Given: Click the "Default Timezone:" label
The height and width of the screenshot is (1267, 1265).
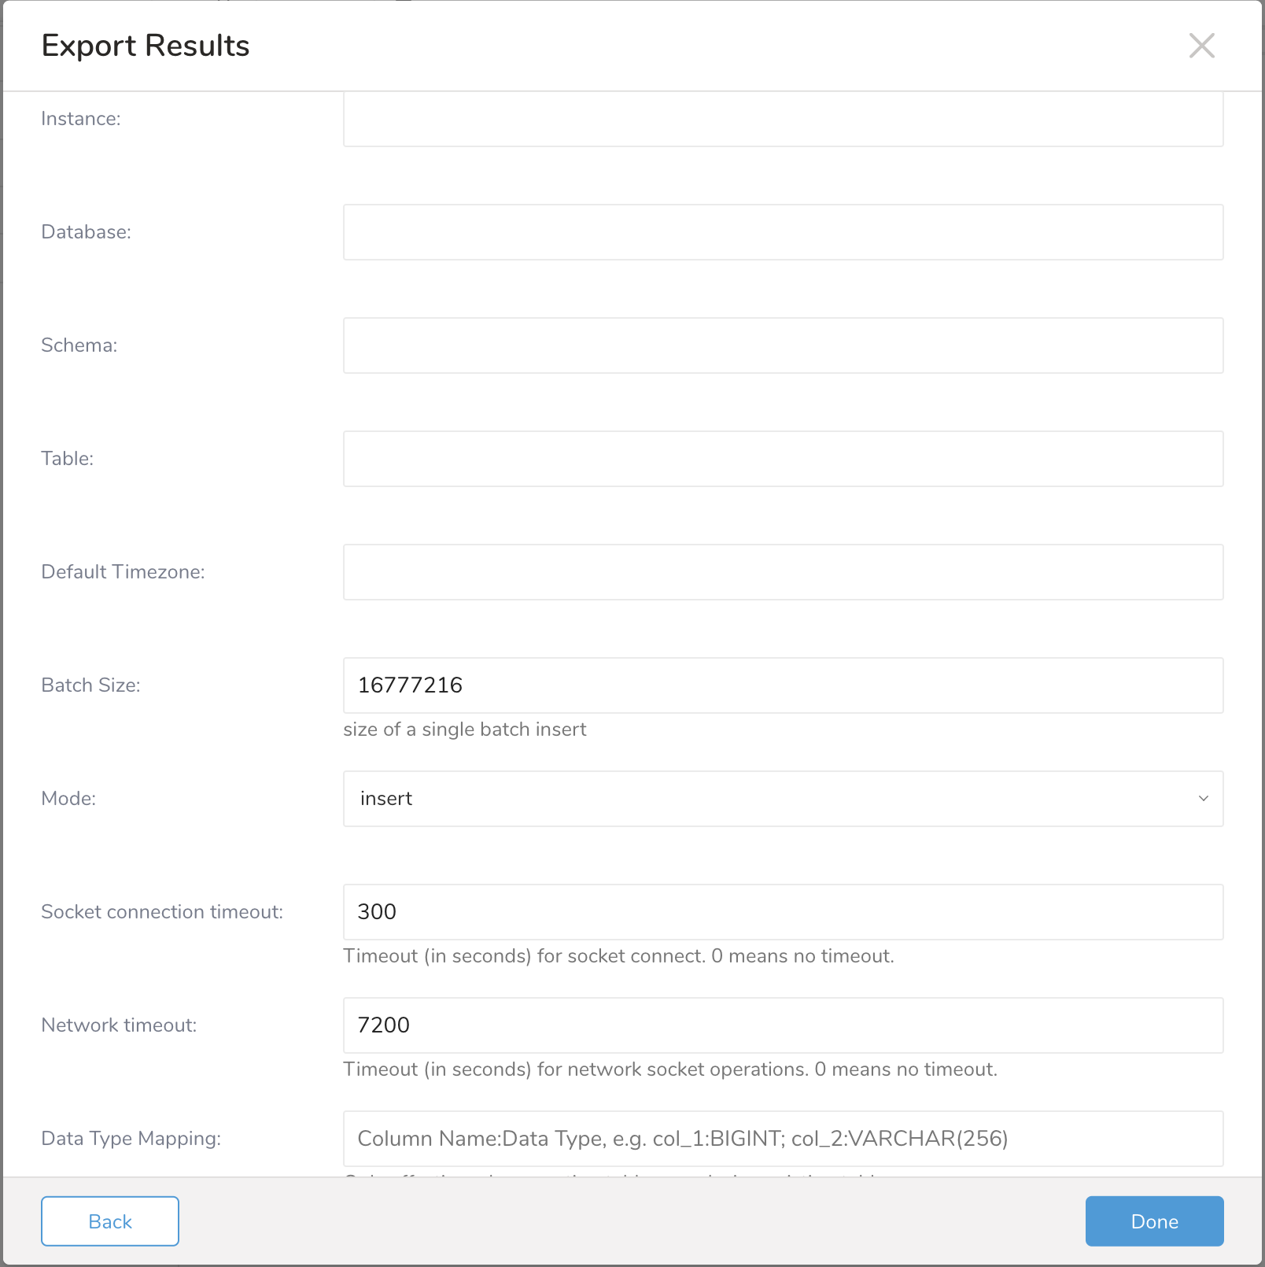Looking at the screenshot, I should pos(123,572).
